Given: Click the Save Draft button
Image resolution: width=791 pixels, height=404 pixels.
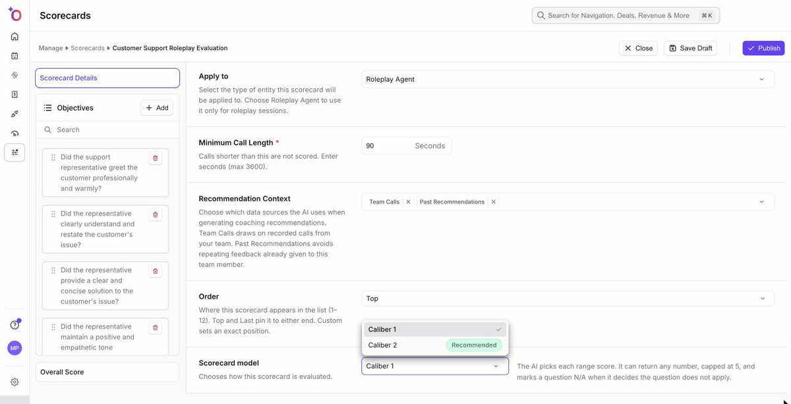Looking at the screenshot, I should [690, 48].
